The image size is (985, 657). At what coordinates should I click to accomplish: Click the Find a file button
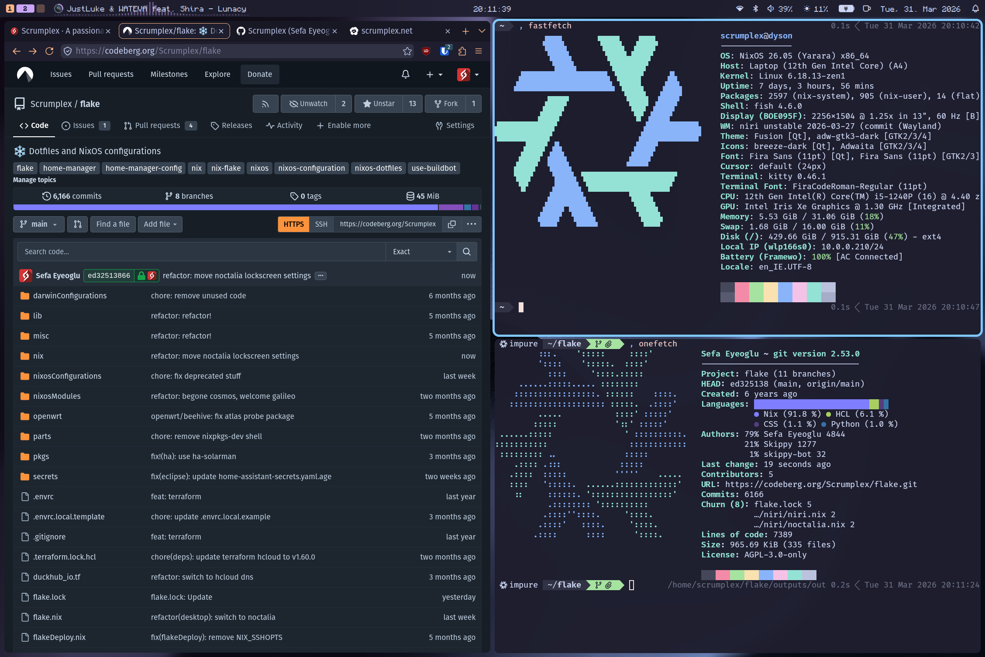coord(113,224)
